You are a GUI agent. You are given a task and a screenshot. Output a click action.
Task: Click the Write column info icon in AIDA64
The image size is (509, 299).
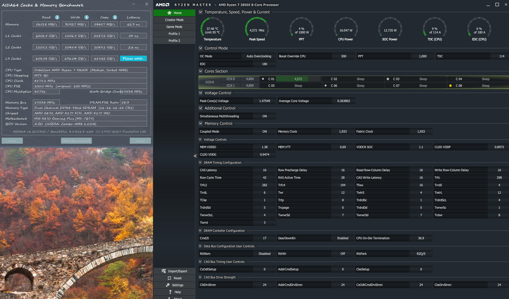[x=87, y=17]
